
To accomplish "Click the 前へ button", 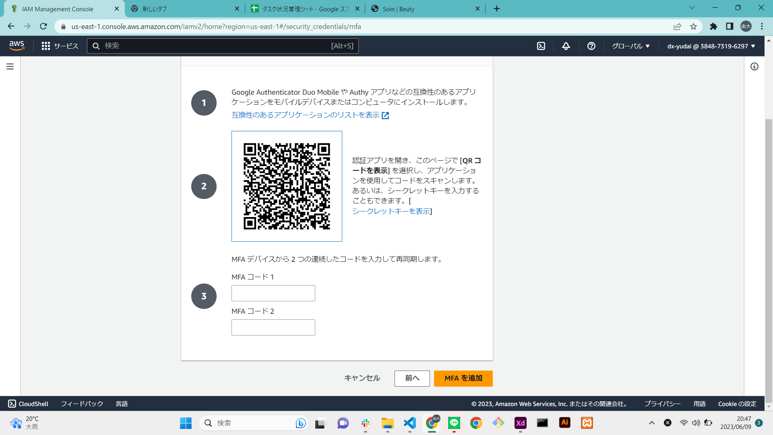I will coord(412,378).
